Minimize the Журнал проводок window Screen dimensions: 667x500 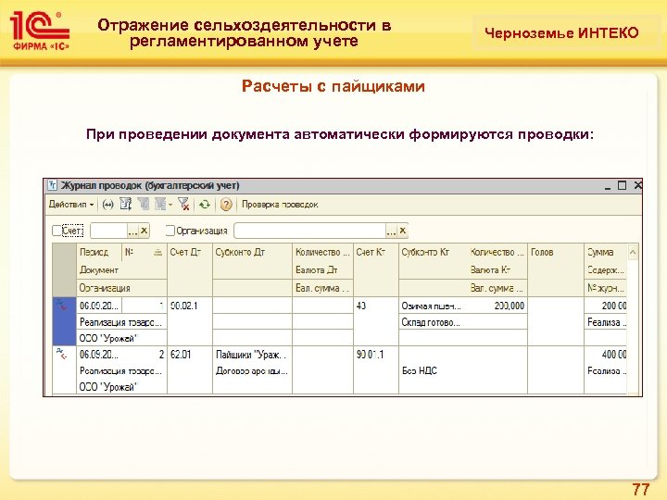[x=608, y=186]
